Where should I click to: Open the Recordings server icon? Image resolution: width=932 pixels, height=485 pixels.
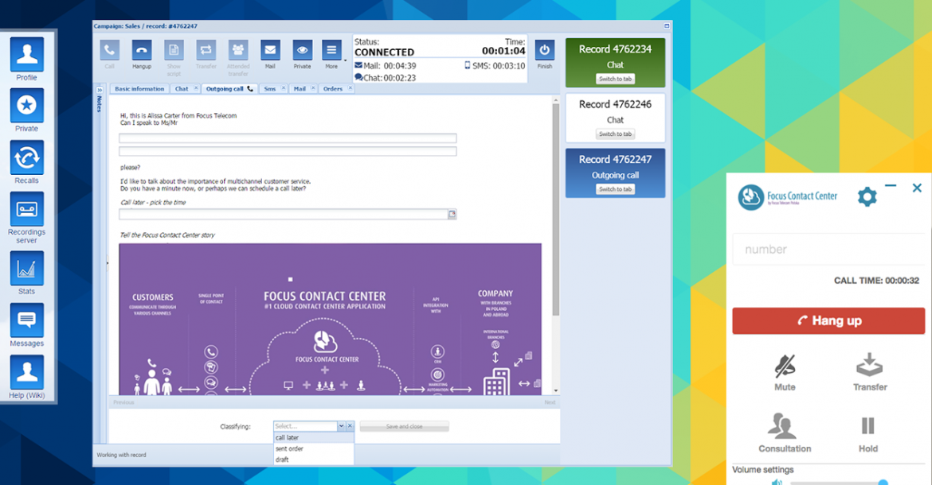tap(27, 209)
